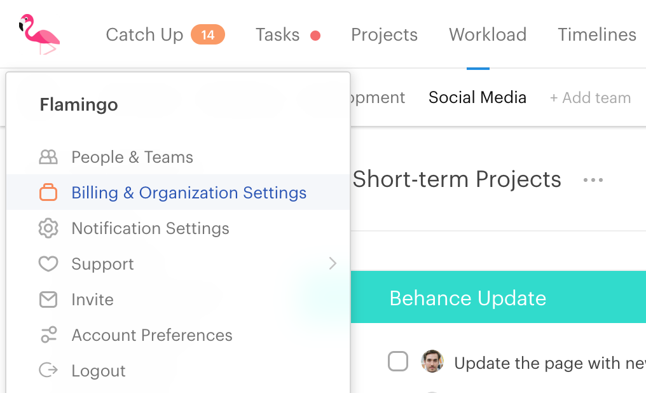646x393 pixels.
Task: Click the pink flamingo logo
Action: point(39,34)
